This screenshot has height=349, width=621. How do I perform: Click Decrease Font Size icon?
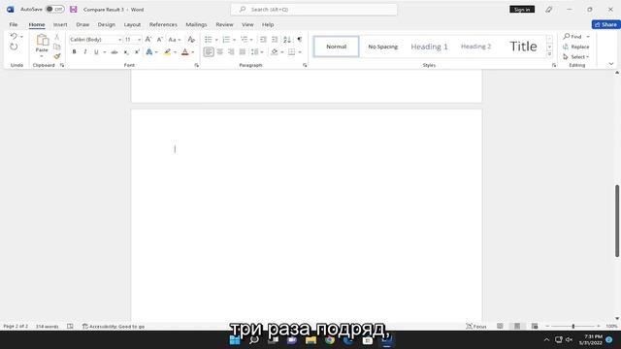click(x=159, y=39)
